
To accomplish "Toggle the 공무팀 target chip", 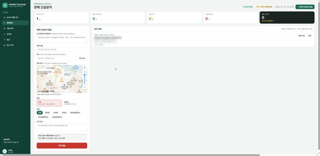I will pyautogui.click(x=64, y=113).
